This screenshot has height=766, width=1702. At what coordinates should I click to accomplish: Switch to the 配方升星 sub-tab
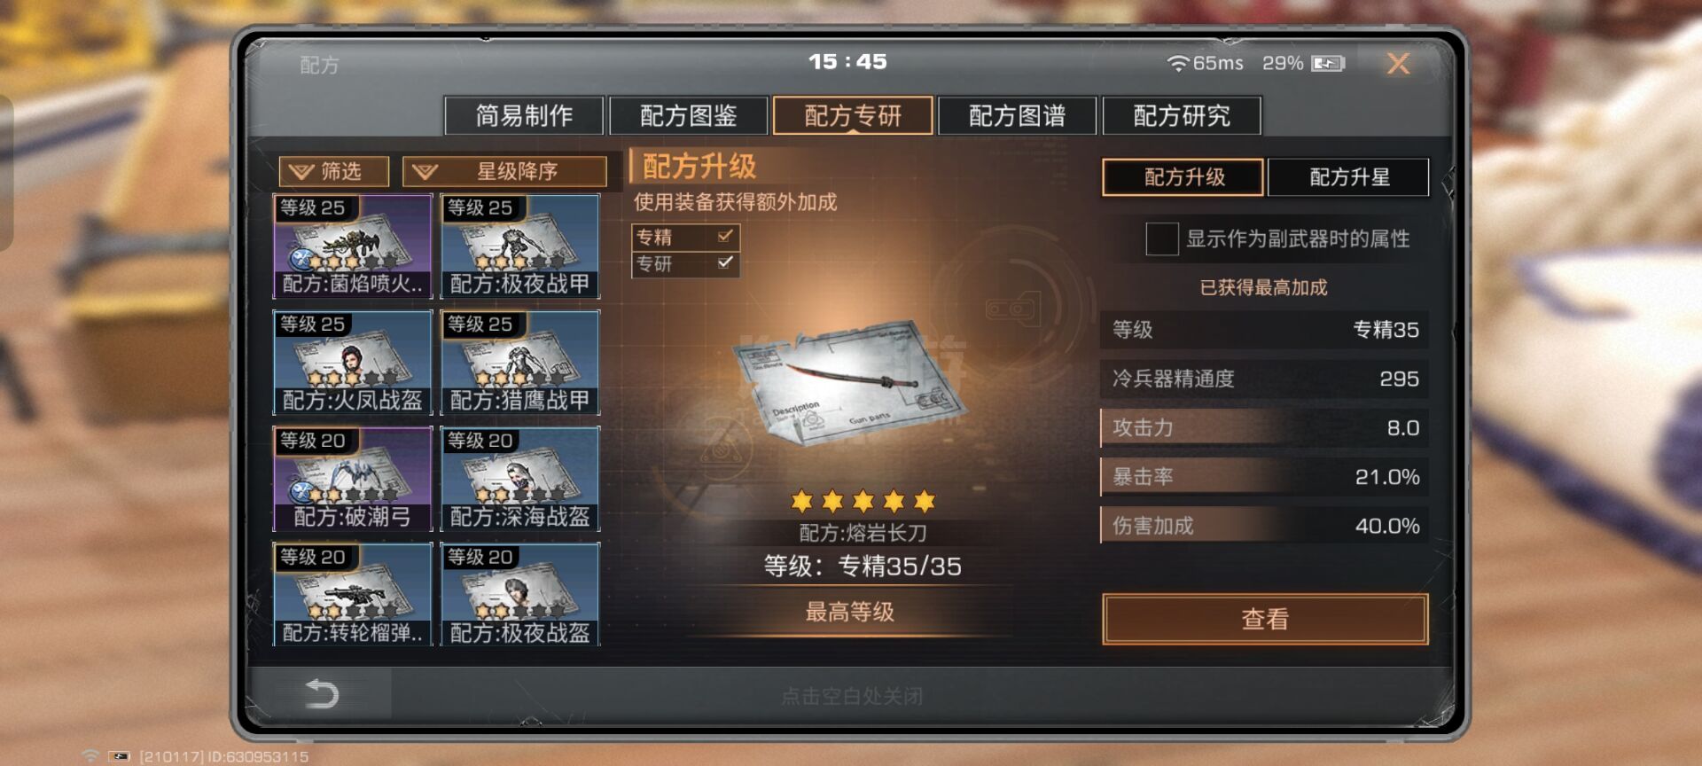(1348, 177)
